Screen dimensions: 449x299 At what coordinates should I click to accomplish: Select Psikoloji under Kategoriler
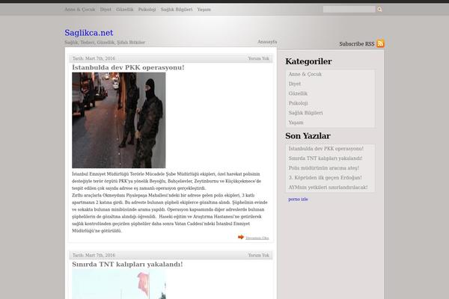pos(298,103)
